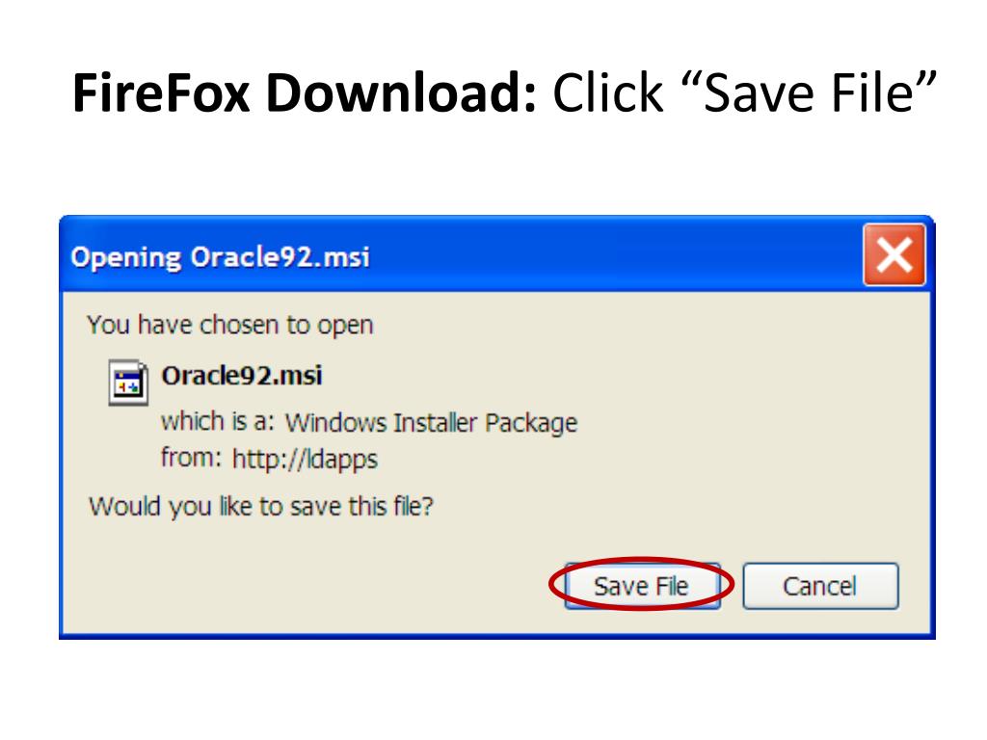This screenshot has width=987, height=740.
Task: Click the word Download: in slide heading
Action: [401, 92]
